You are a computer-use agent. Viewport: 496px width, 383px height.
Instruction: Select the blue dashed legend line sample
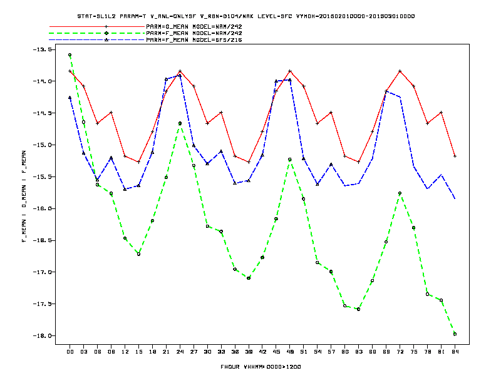97,40
